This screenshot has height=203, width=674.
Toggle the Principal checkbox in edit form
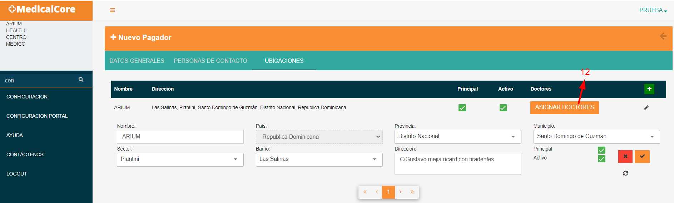pos(601,150)
